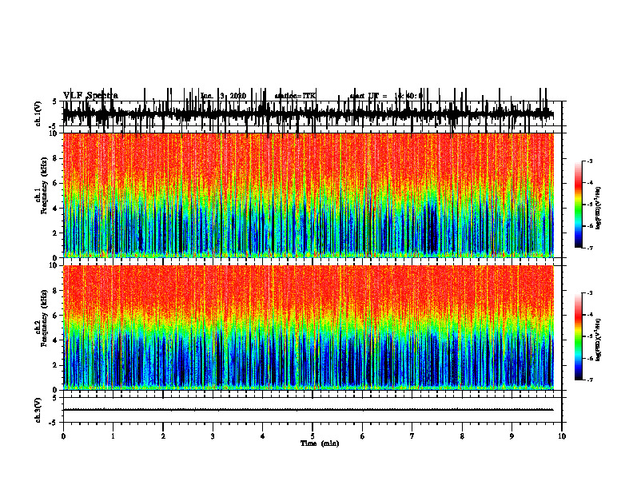Click the "-3" tick on ch.1 colorbar
The image size is (633, 489).
coord(589,161)
